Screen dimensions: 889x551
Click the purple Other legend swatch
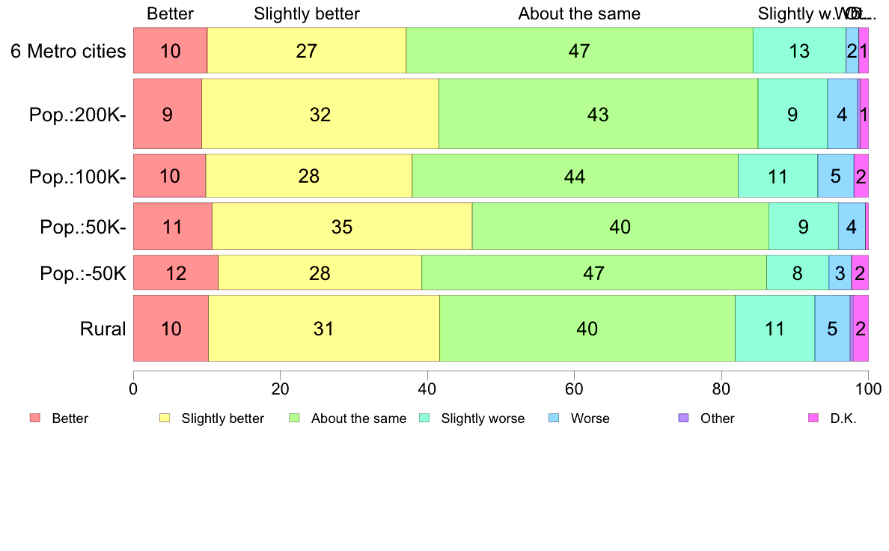point(684,418)
